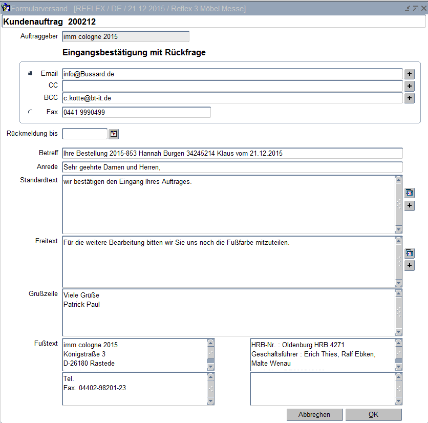
Task: Open the calendar picker for Rückmeldung bis
Action: coord(114,134)
